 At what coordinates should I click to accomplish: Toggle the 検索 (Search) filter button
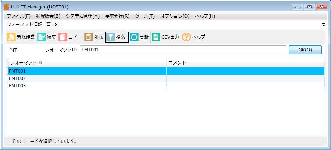(x=117, y=37)
